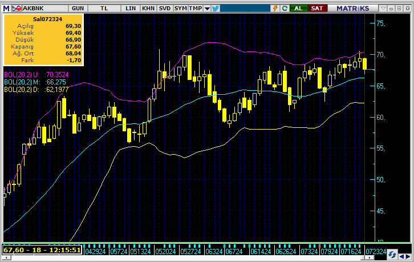This screenshot has width=414, height=262.
Task: Open the TL currency selector
Action: click(x=104, y=8)
